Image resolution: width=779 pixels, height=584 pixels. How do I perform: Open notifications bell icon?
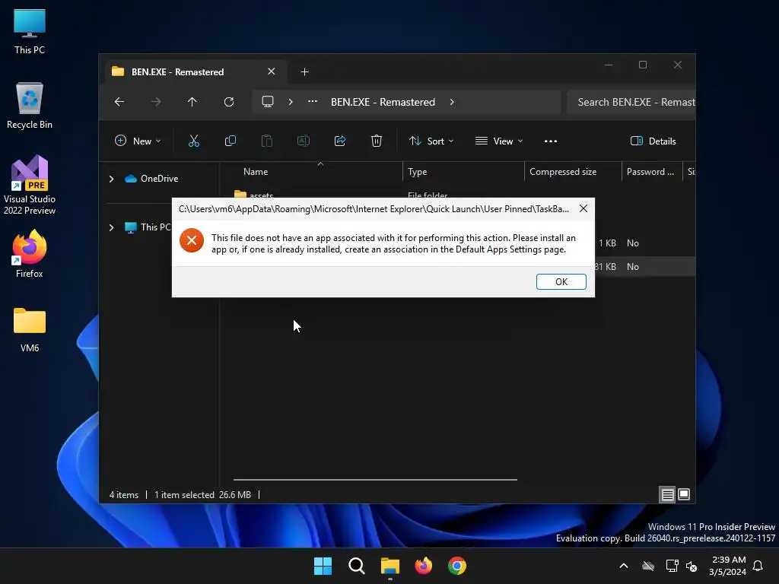(x=758, y=566)
